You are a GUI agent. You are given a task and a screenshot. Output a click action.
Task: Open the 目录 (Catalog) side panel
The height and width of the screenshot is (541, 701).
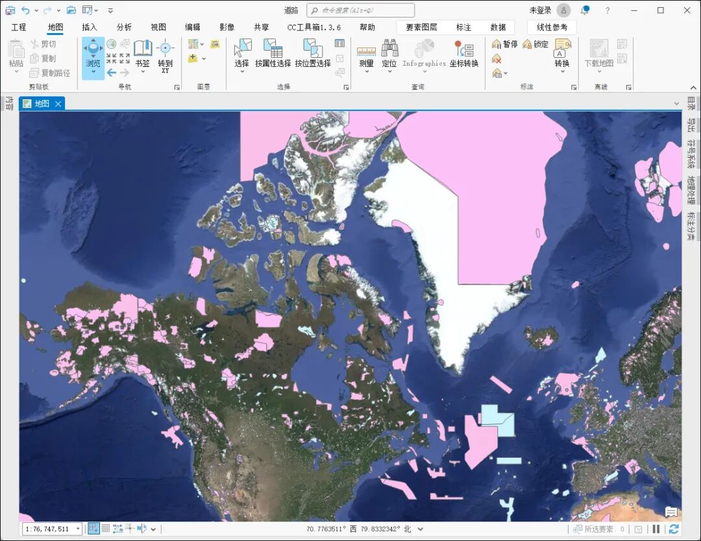pyautogui.click(x=691, y=105)
